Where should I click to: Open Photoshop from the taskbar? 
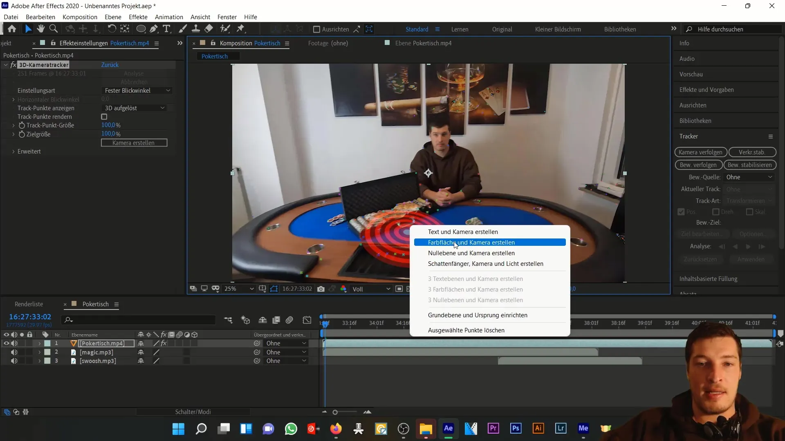point(516,428)
